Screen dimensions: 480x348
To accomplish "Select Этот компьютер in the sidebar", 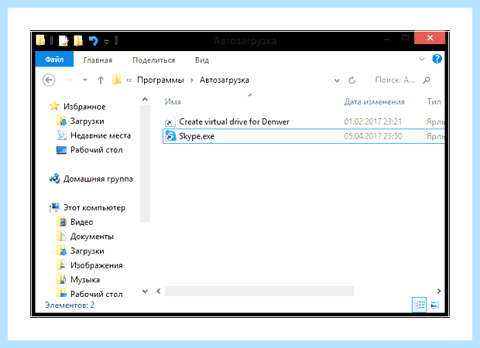I will point(94,207).
